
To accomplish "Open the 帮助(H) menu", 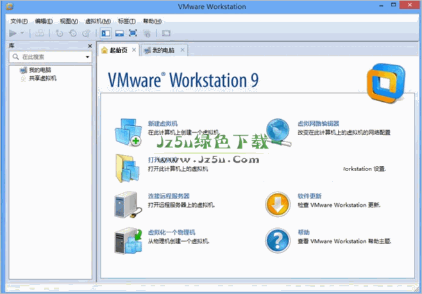I will [152, 21].
